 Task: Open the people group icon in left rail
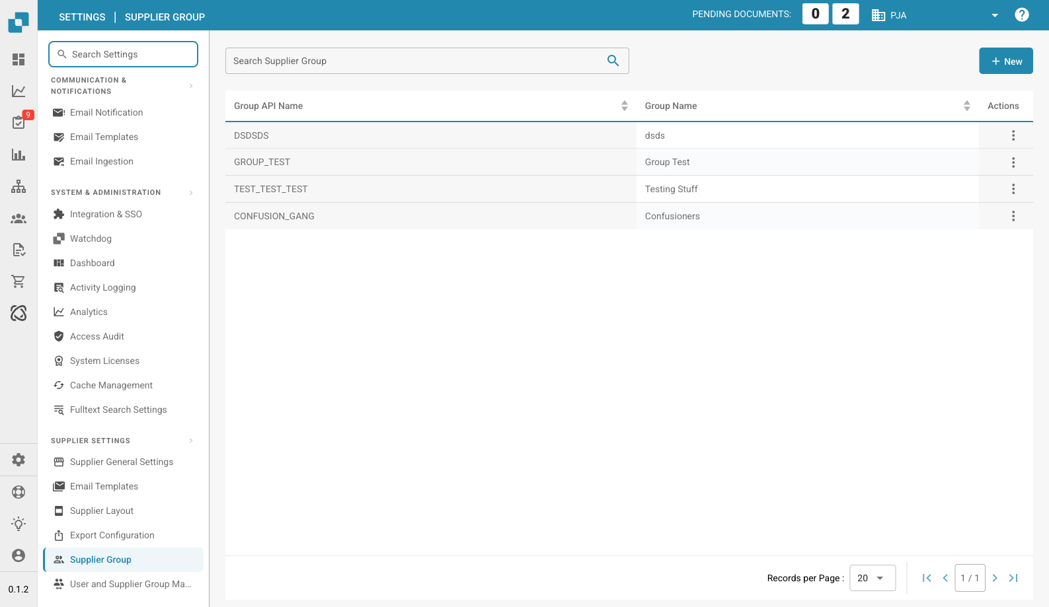point(19,219)
